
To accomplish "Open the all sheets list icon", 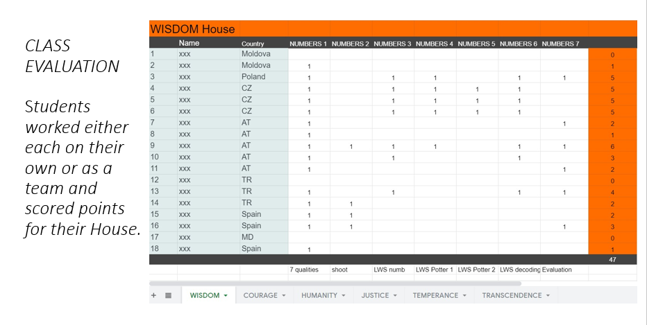I will pyautogui.click(x=168, y=295).
